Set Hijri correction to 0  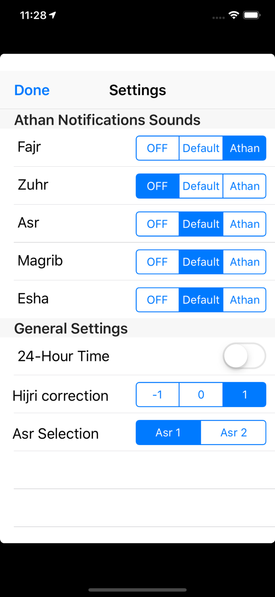(201, 394)
